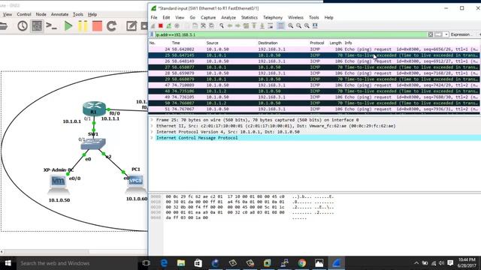Viewport: 481px width, 270px height.
Task: Open Wireshark Telephony menu
Action: 273,18
